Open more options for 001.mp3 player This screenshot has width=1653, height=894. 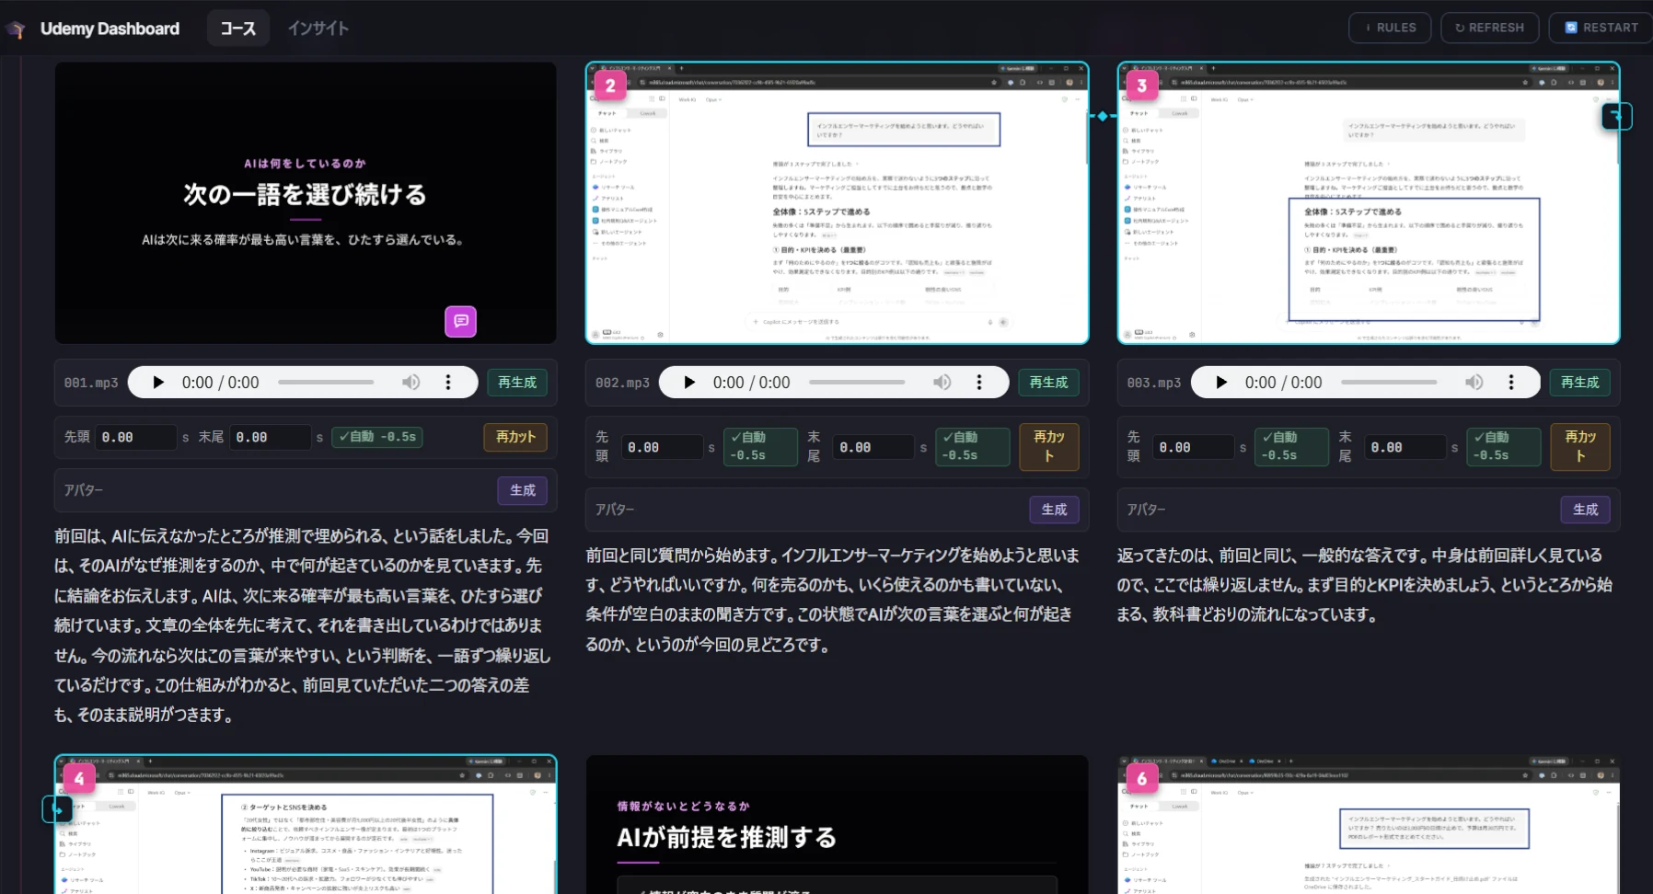point(448,383)
